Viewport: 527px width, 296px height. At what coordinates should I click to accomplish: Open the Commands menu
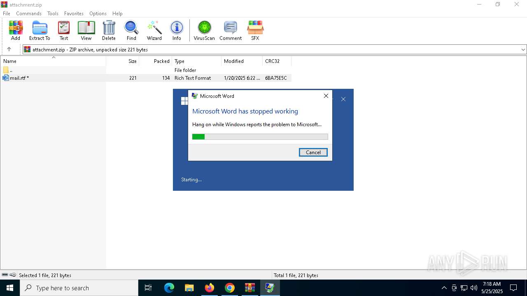click(29, 13)
